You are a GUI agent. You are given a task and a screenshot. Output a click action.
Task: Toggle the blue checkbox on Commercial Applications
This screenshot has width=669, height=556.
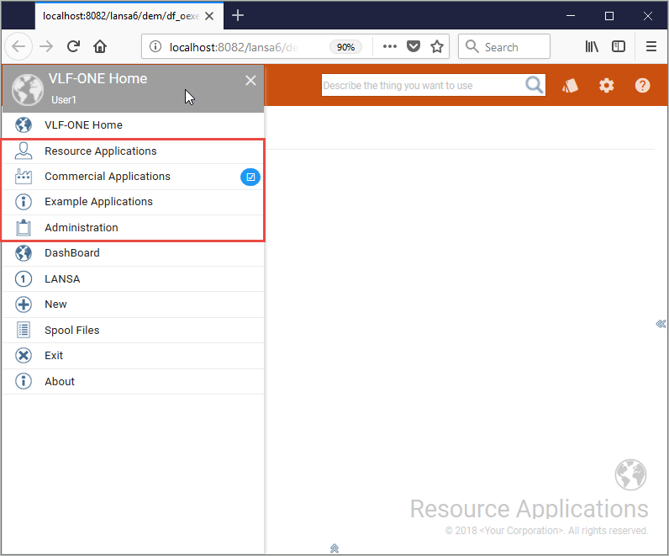250,177
